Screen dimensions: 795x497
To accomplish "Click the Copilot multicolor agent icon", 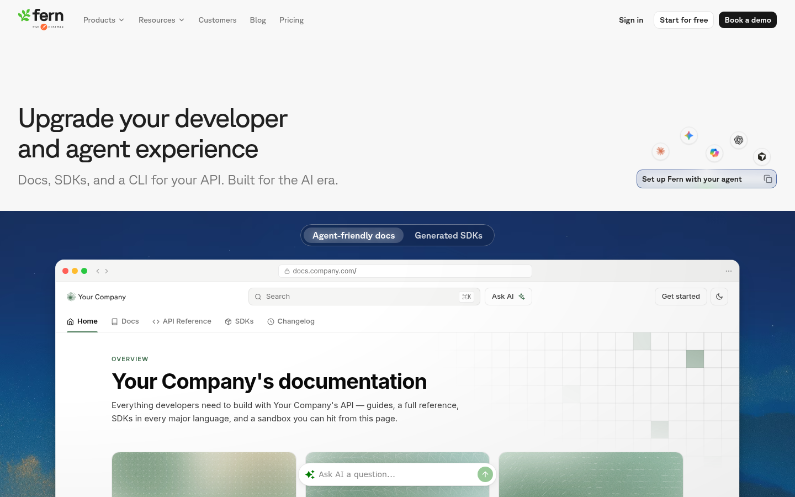I will (x=714, y=153).
